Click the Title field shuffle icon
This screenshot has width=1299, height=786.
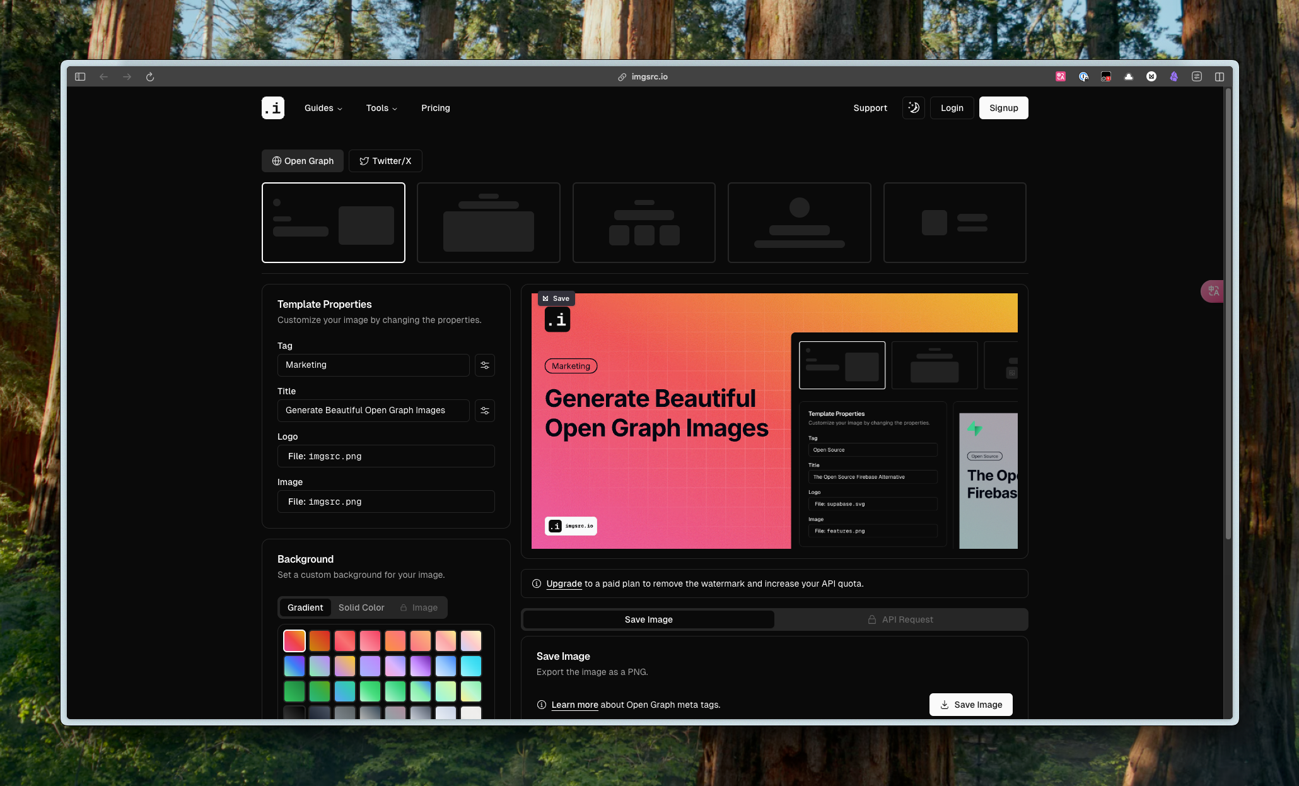pyautogui.click(x=484, y=410)
